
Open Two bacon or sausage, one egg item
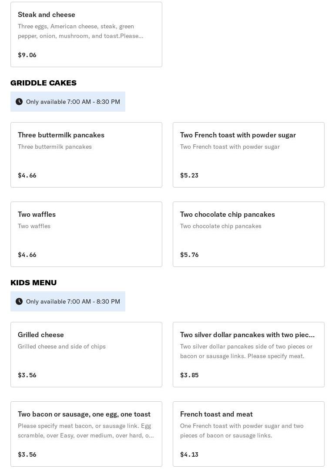(86, 434)
